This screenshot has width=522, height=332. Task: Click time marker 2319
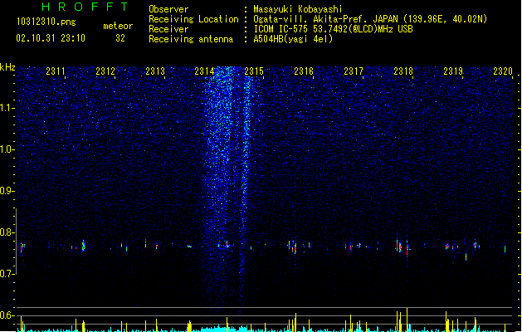453,71
